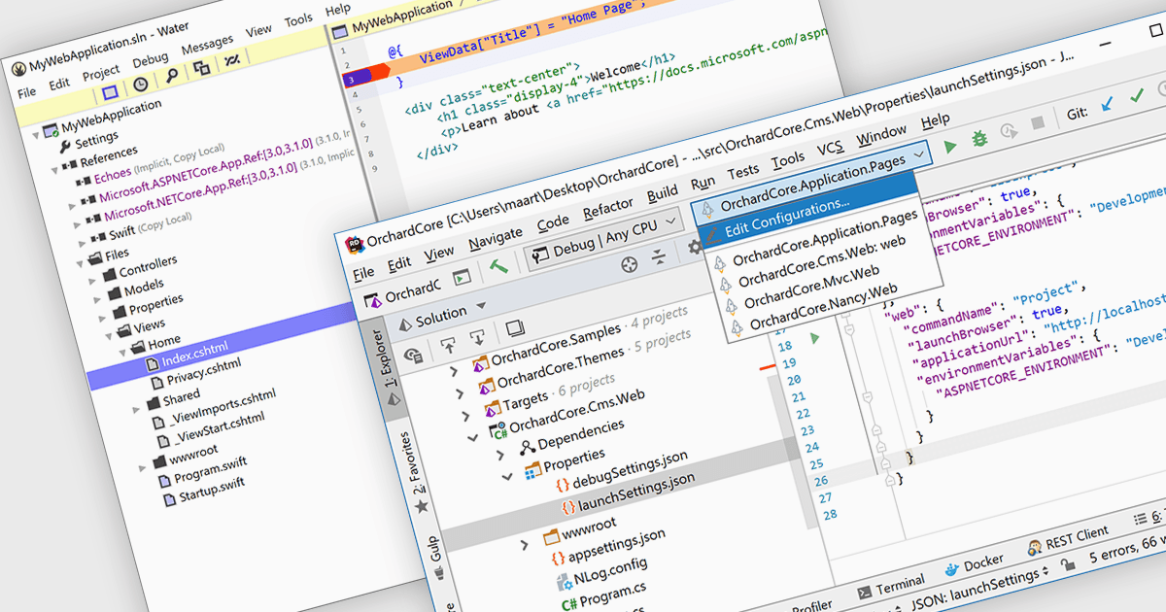
Task: Open the VCS menu in Rider
Action: click(829, 150)
